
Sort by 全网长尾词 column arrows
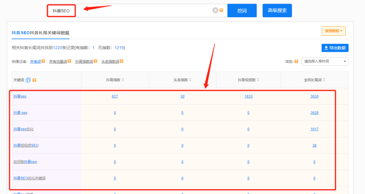click(324, 80)
